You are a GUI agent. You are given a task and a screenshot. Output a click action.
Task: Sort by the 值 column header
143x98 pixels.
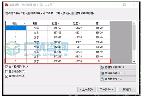click(99, 23)
